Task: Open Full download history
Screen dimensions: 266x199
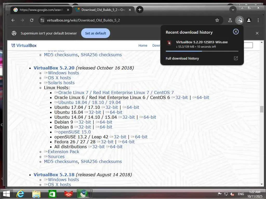Action: point(182,58)
